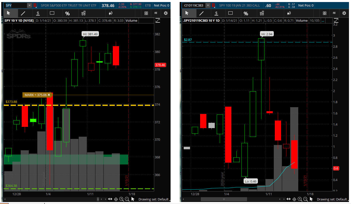The height and width of the screenshot is (204, 351).
Task: Click the Hi: 2.94 bubble on option chart
Action: coord(267,34)
